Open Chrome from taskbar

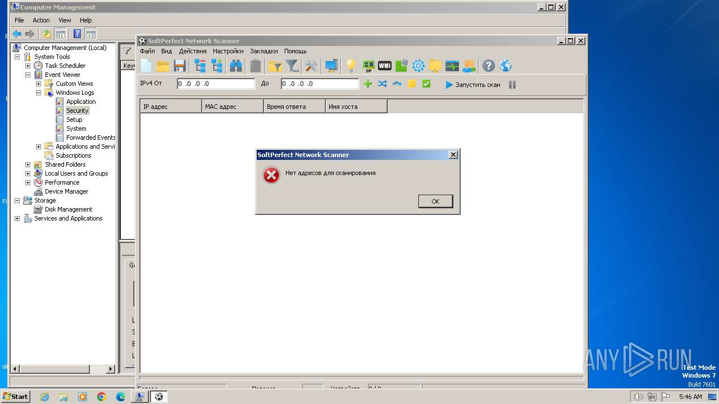coord(102,397)
